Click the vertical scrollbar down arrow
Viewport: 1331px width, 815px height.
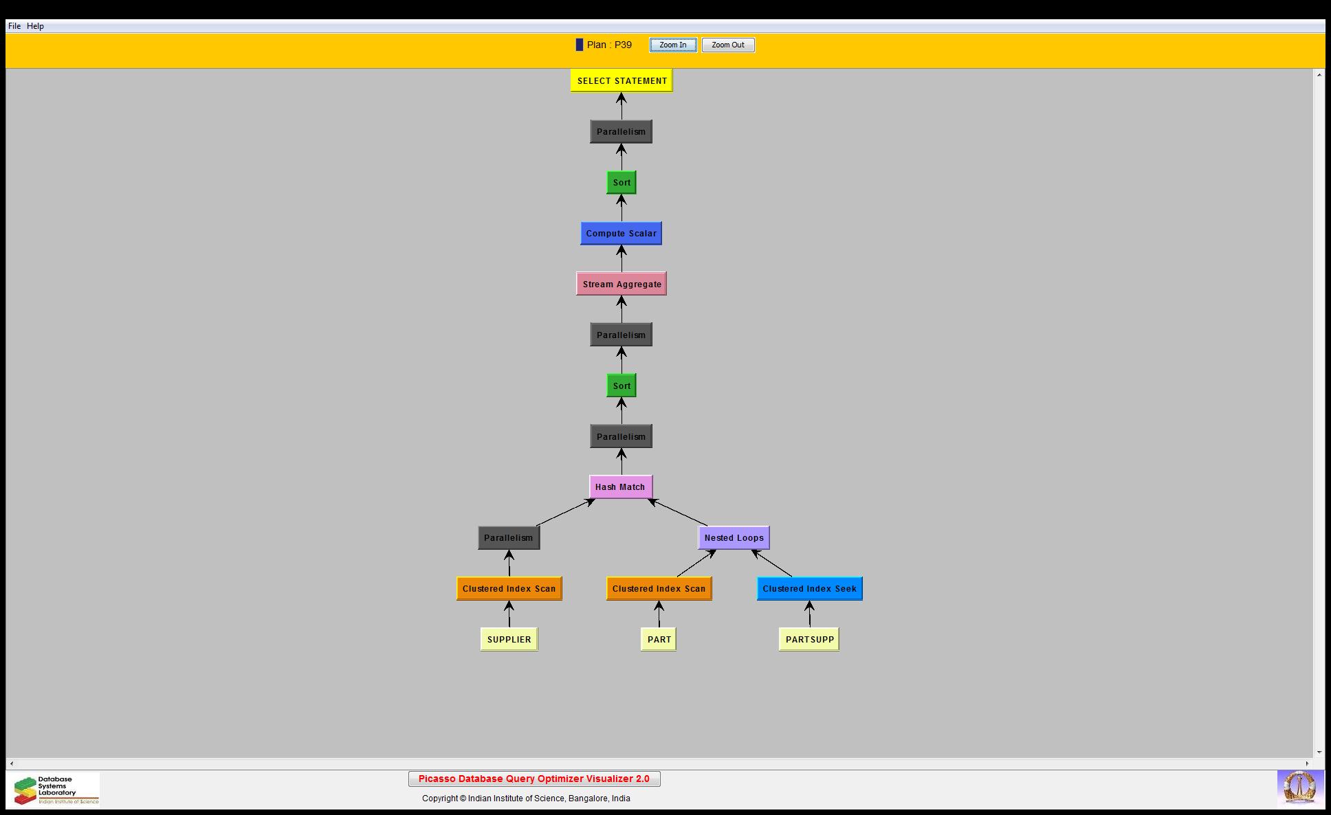pos(1319,752)
